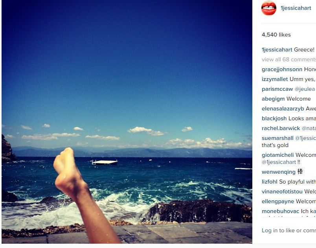316x248 pixels.
Task: Open abegigm's profile
Action: [273, 99]
